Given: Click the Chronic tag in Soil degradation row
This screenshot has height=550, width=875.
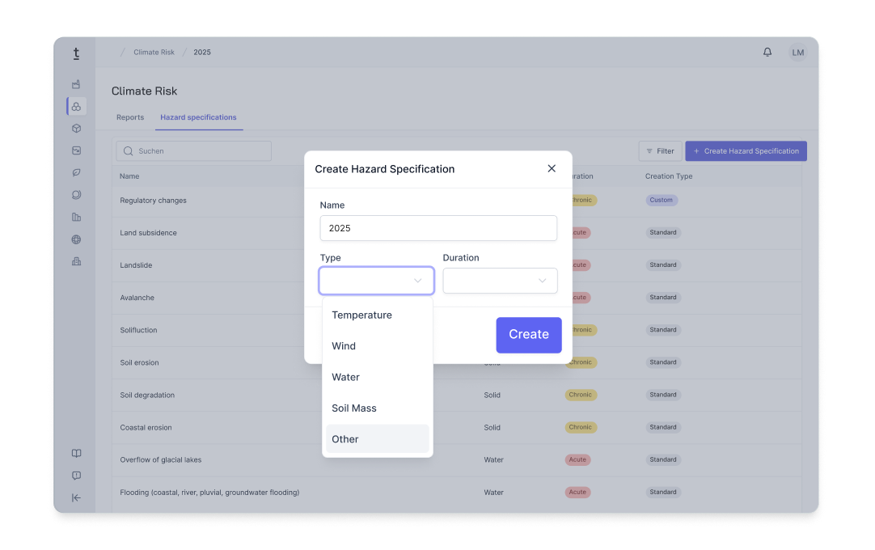Looking at the screenshot, I should (581, 395).
